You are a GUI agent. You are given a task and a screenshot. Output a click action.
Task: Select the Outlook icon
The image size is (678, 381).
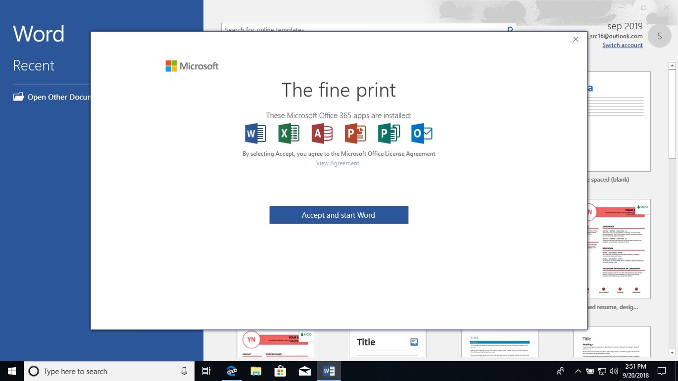[422, 133]
